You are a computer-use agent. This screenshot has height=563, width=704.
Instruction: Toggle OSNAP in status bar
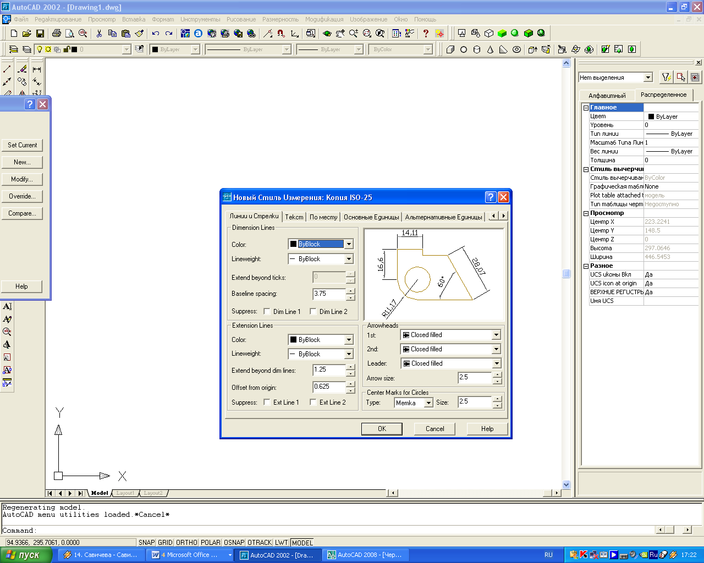(x=234, y=543)
